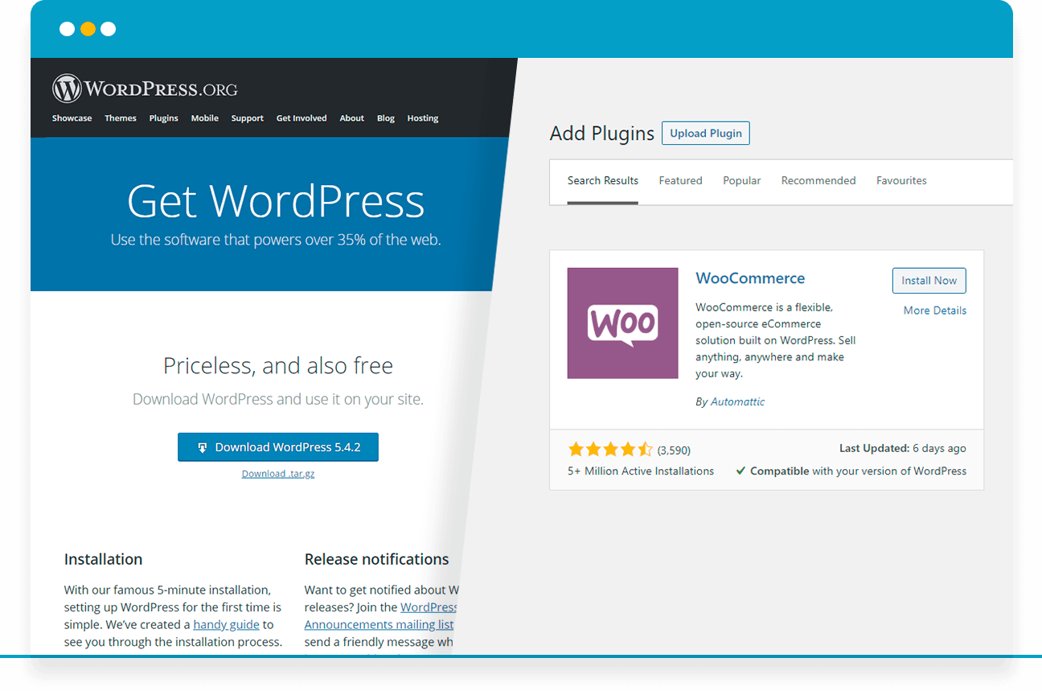
Task: Switch to the Popular plugins tab
Action: tap(741, 181)
